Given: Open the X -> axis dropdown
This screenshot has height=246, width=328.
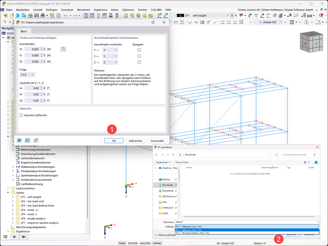Looking at the screenshot, I should pos(110,50).
